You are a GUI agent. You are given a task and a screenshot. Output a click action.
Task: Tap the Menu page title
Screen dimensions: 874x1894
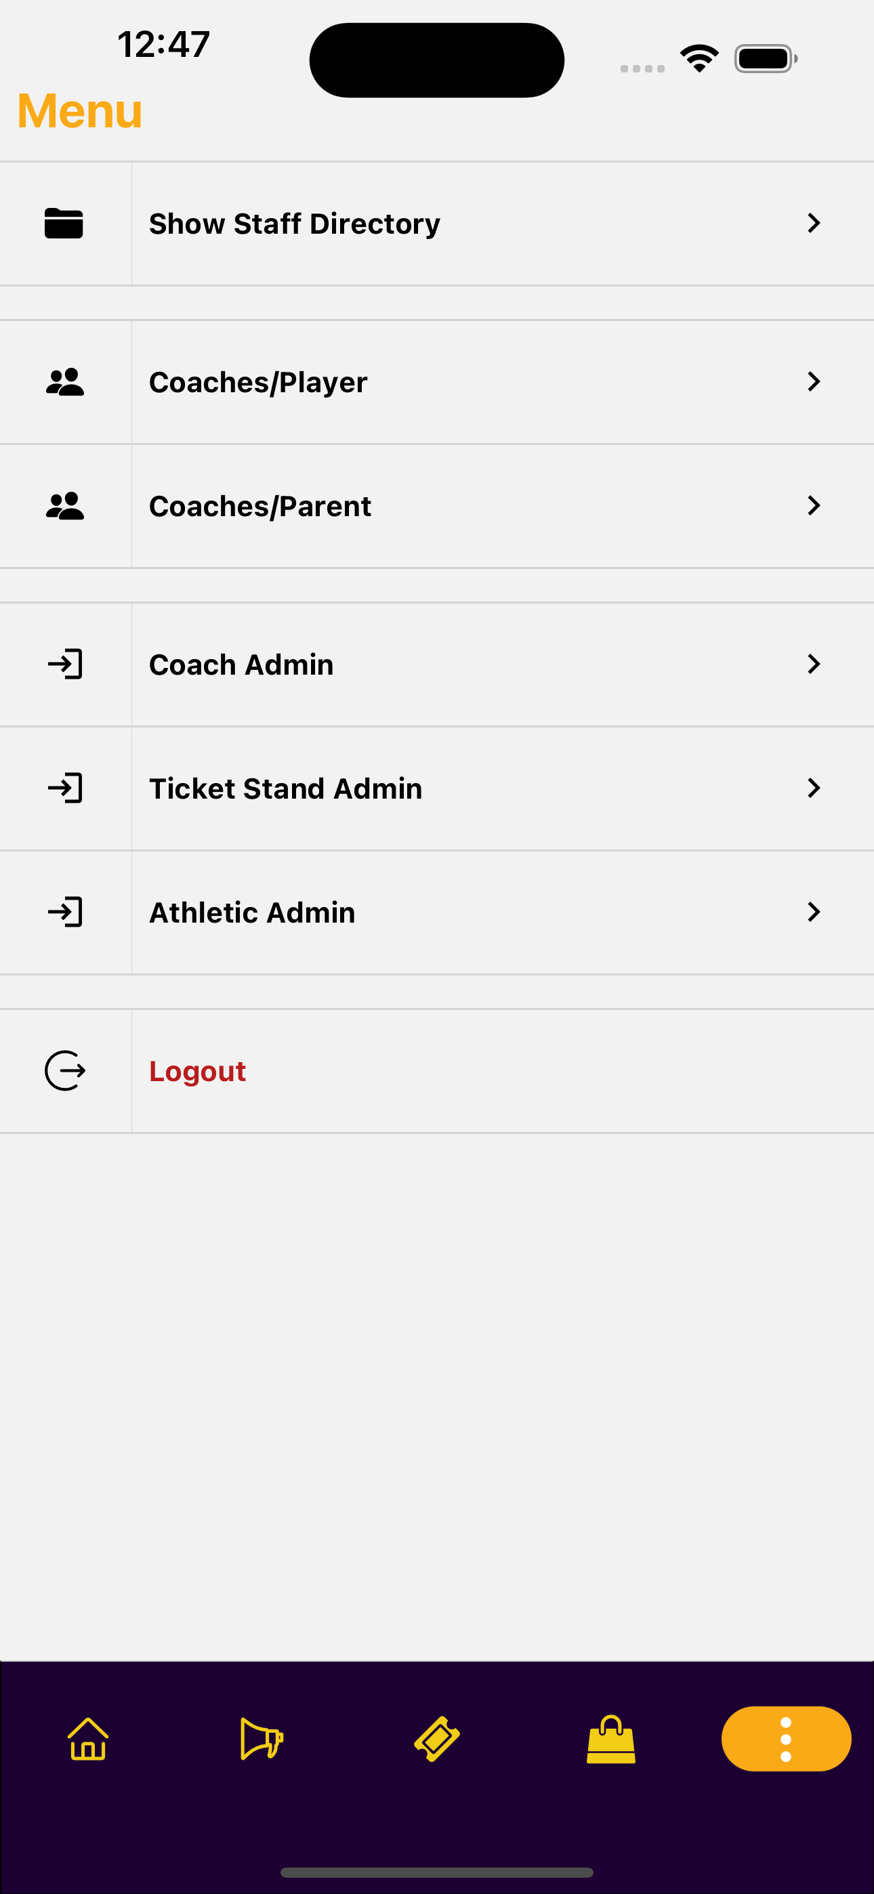tap(79, 111)
